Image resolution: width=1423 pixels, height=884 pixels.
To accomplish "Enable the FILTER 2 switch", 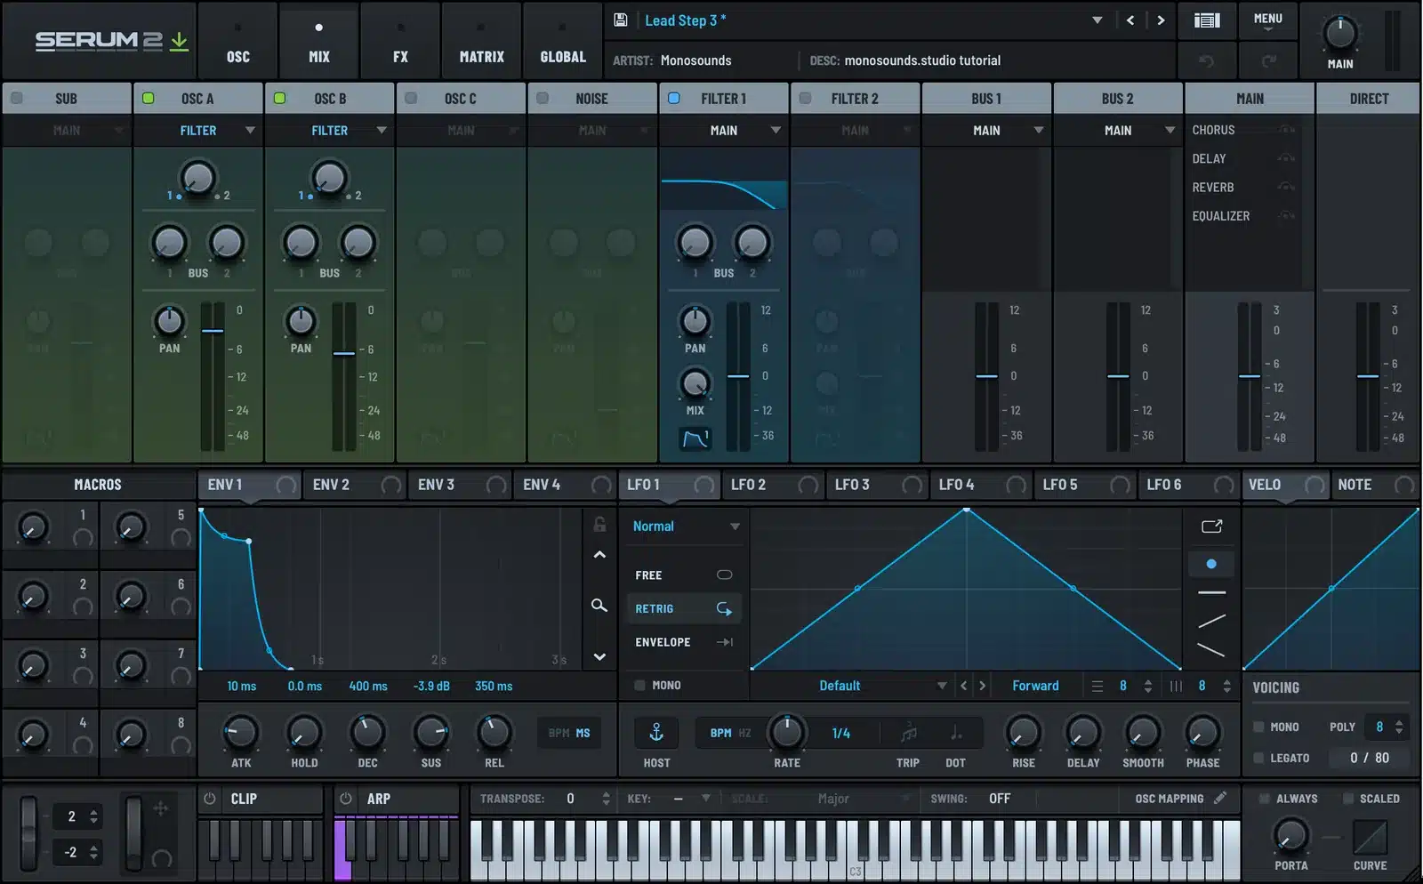I will (805, 99).
